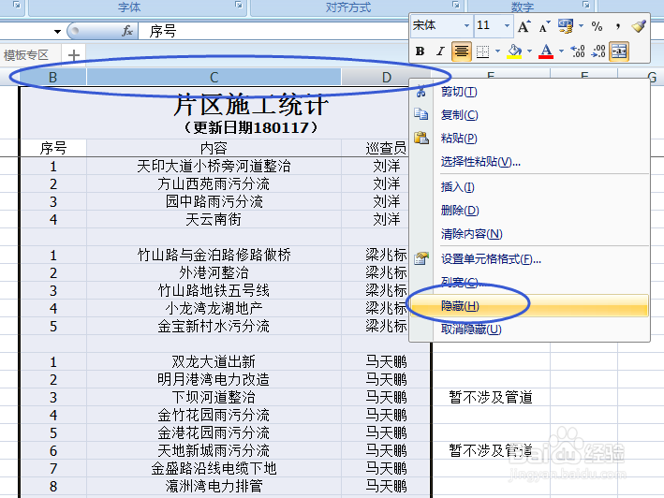Screen dimensions: 664x498
Task: Toggle center alignment in mini toolbar
Action: click(x=461, y=51)
